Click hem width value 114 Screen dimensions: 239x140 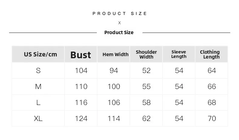coord(114,119)
